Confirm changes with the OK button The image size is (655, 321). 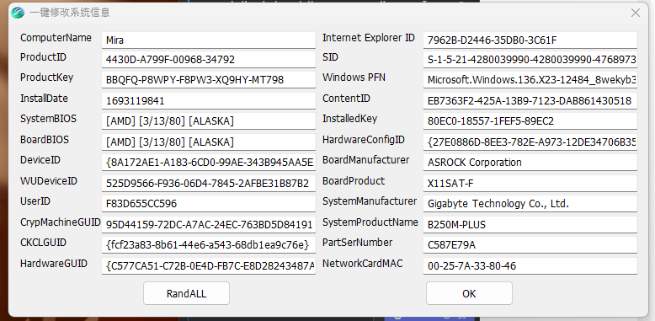pos(469,293)
